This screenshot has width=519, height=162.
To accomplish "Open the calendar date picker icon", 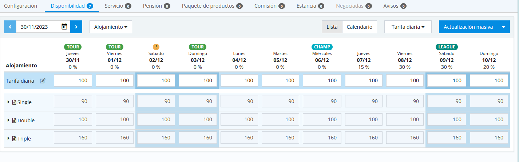I will pos(64,27).
